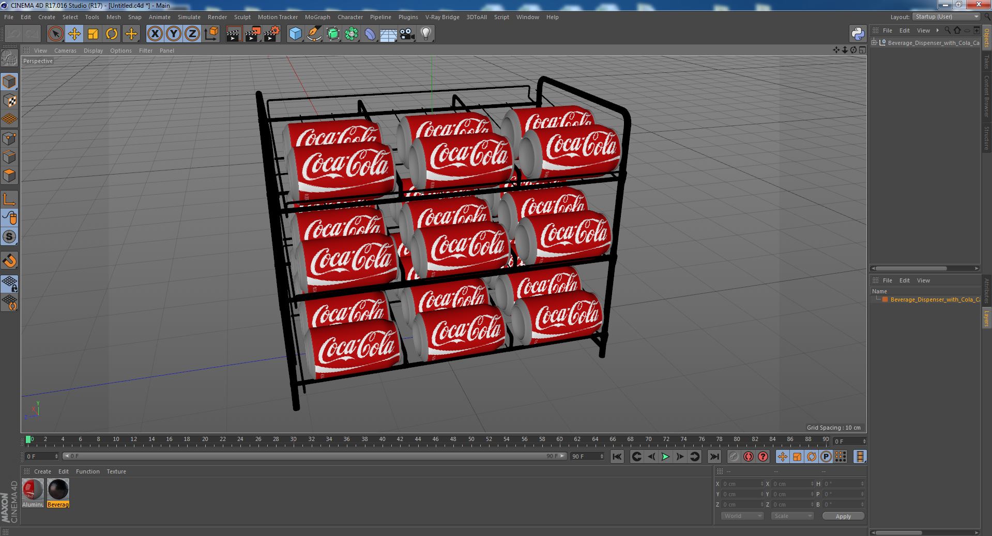Open World coordinate system dropdown
Image resolution: width=992 pixels, height=536 pixels.
[x=742, y=516]
